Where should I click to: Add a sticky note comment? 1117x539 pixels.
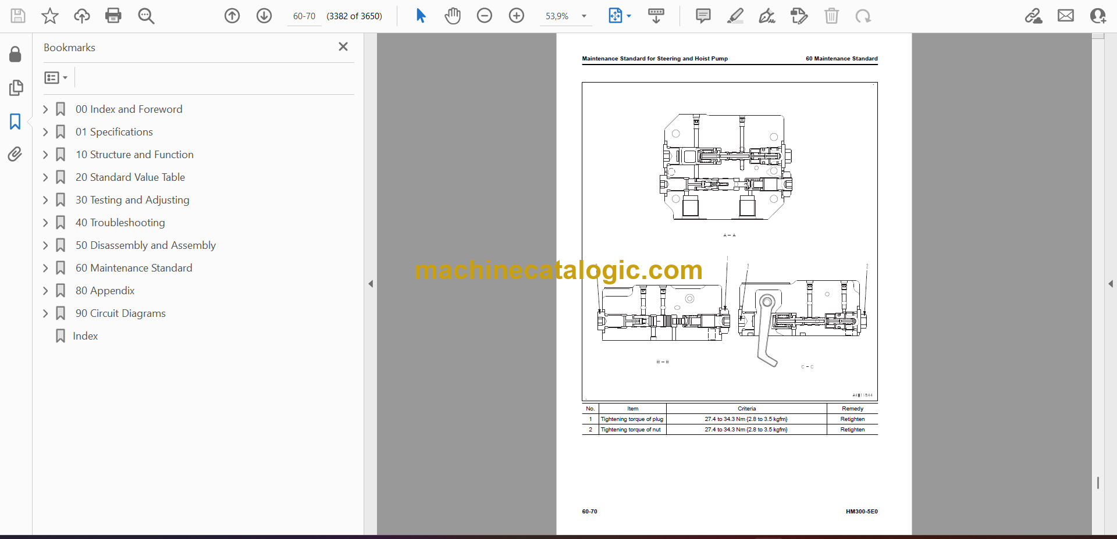(703, 16)
